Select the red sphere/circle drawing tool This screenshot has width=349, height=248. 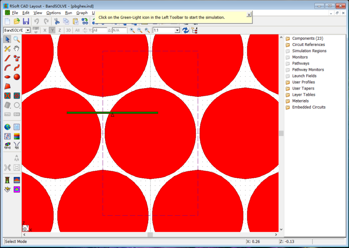pyautogui.click(x=17, y=77)
